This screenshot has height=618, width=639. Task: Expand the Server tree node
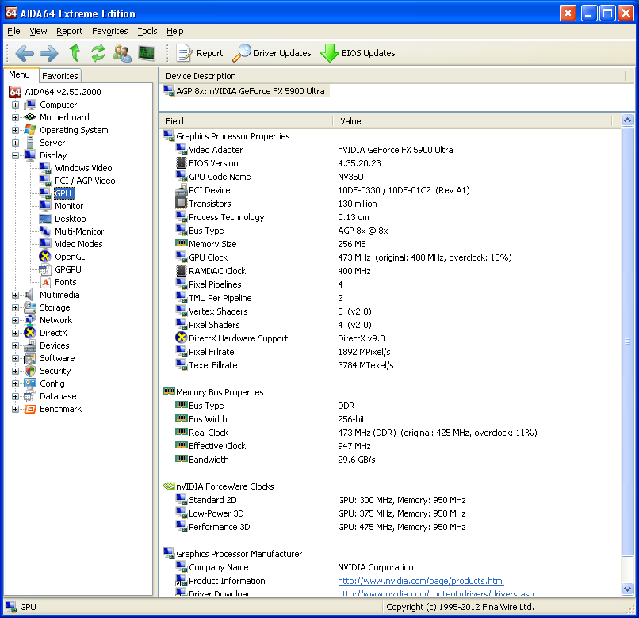(15, 143)
